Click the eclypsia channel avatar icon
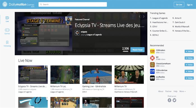The height and width of the screenshot is (108, 196). (x=77, y=33)
